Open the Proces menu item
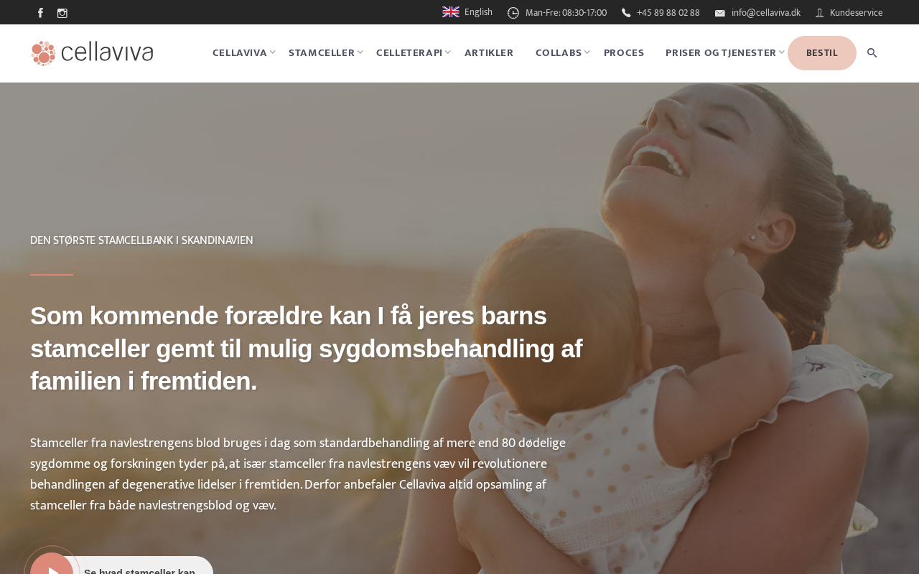 point(624,53)
